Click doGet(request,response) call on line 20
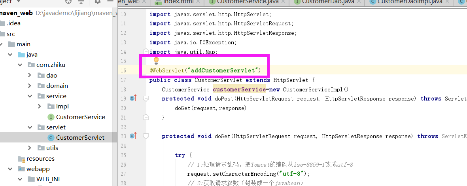Image resolution: width=467 pixels, height=186 pixels. click(212, 108)
